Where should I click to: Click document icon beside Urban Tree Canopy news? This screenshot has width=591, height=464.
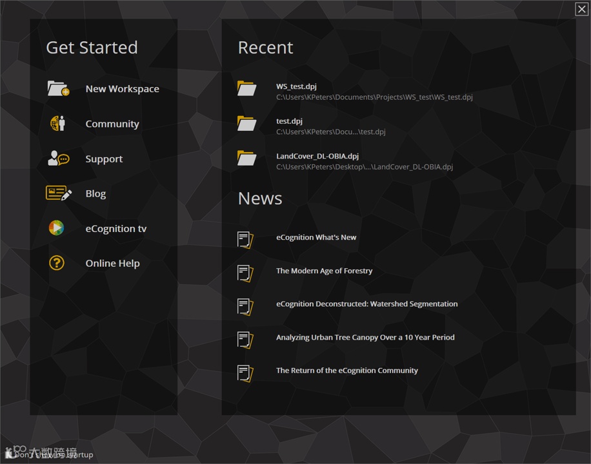(245, 340)
